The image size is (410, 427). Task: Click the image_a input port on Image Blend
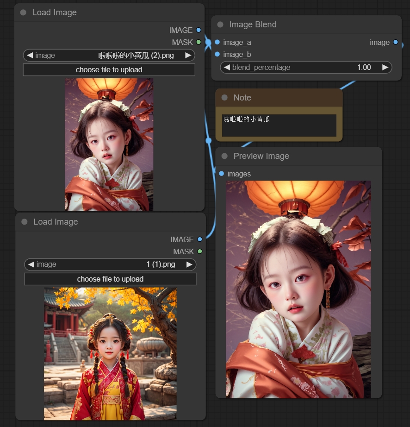click(x=217, y=42)
